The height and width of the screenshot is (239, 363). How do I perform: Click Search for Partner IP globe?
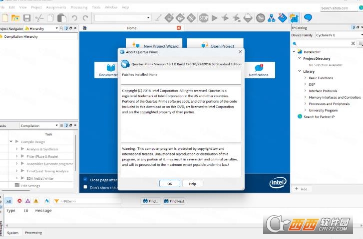(x=300, y=117)
